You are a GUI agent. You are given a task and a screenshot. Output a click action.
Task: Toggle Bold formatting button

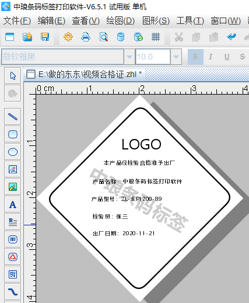click(x=195, y=57)
